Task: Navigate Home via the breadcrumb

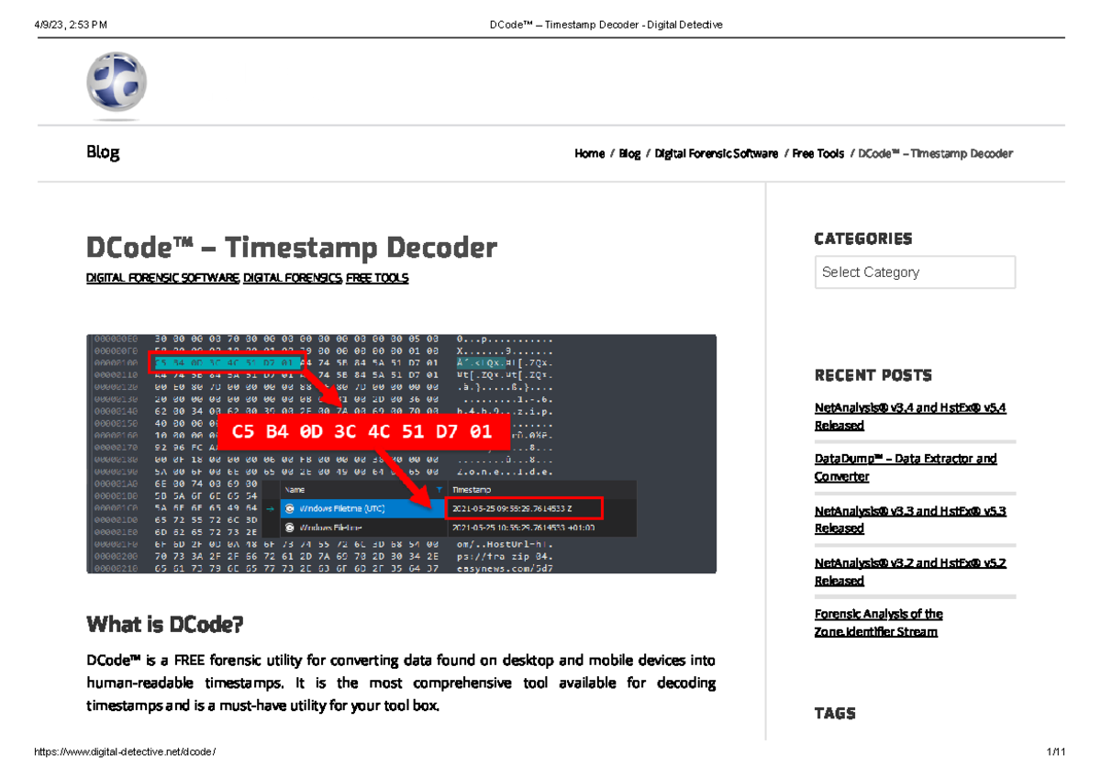Action: click(x=589, y=153)
